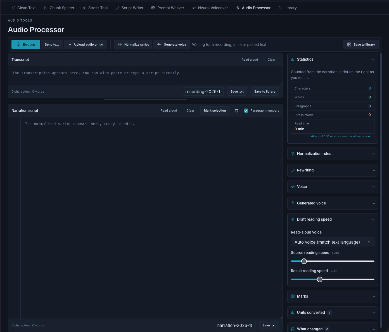389x332 pixels.
Task: Click the Marks grid icon
Action: pyautogui.click(x=293, y=296)
